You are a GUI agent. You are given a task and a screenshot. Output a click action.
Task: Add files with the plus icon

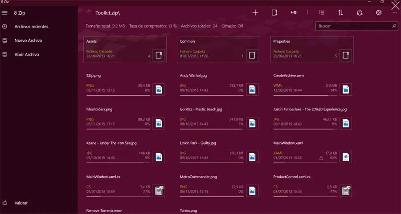tap(255, 12)
